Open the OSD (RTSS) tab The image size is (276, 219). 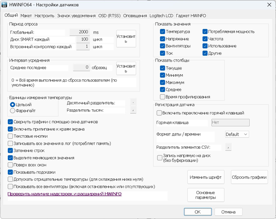tap(109, 16)
